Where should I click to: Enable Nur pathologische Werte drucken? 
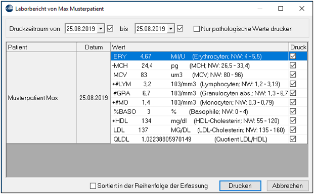(197, 29)
